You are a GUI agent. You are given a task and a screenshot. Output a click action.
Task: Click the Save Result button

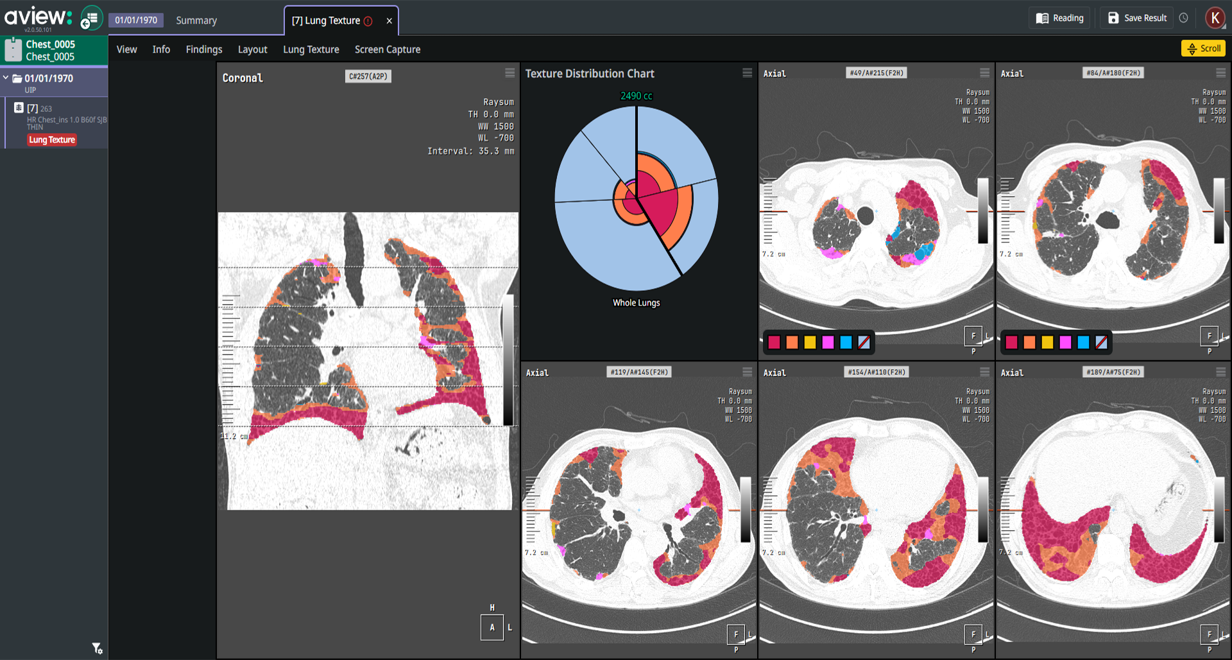point(1137,18)
